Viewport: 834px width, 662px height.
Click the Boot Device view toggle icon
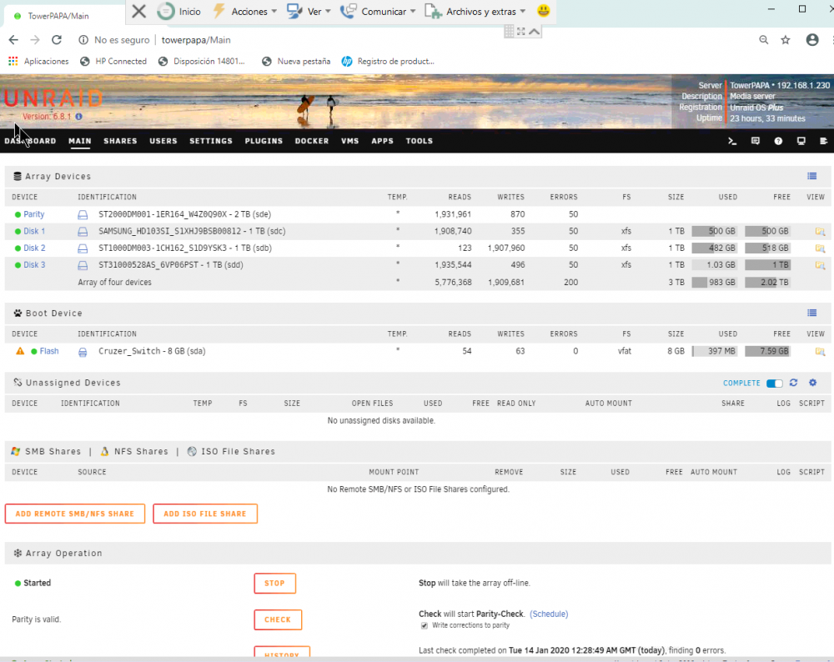pos(811,313)
